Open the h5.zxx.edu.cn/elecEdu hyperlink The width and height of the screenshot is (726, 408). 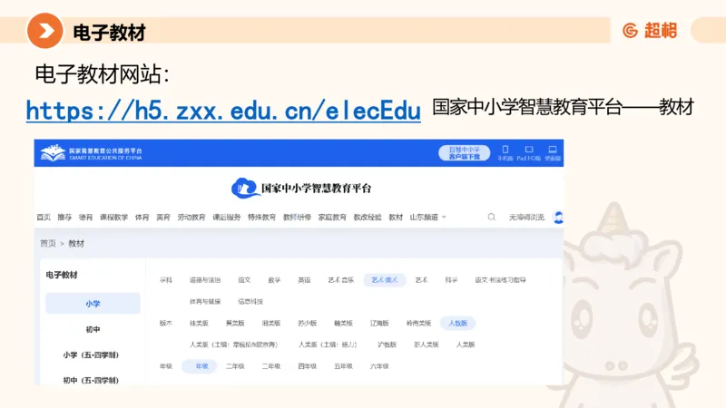pyautogui.click(x=223, y=111)
